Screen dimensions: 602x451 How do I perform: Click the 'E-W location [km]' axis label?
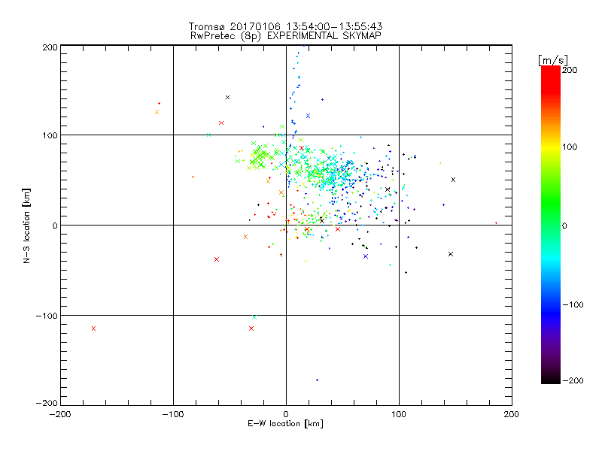(285, 424)
